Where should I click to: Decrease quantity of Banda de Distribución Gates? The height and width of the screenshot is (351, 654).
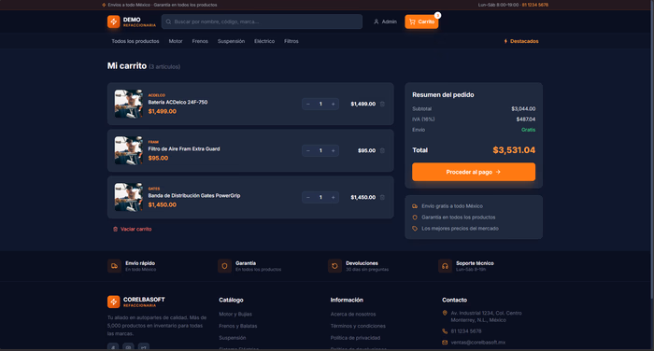308,197
